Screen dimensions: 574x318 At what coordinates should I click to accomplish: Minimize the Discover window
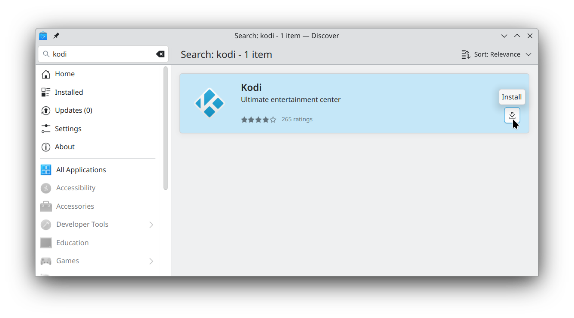click(504, 36)
